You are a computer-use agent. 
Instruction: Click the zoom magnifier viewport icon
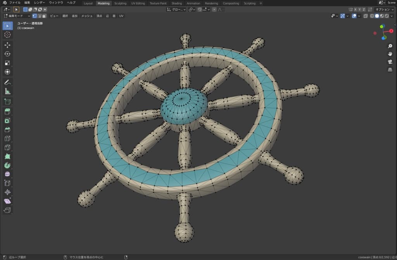point(390,46)
